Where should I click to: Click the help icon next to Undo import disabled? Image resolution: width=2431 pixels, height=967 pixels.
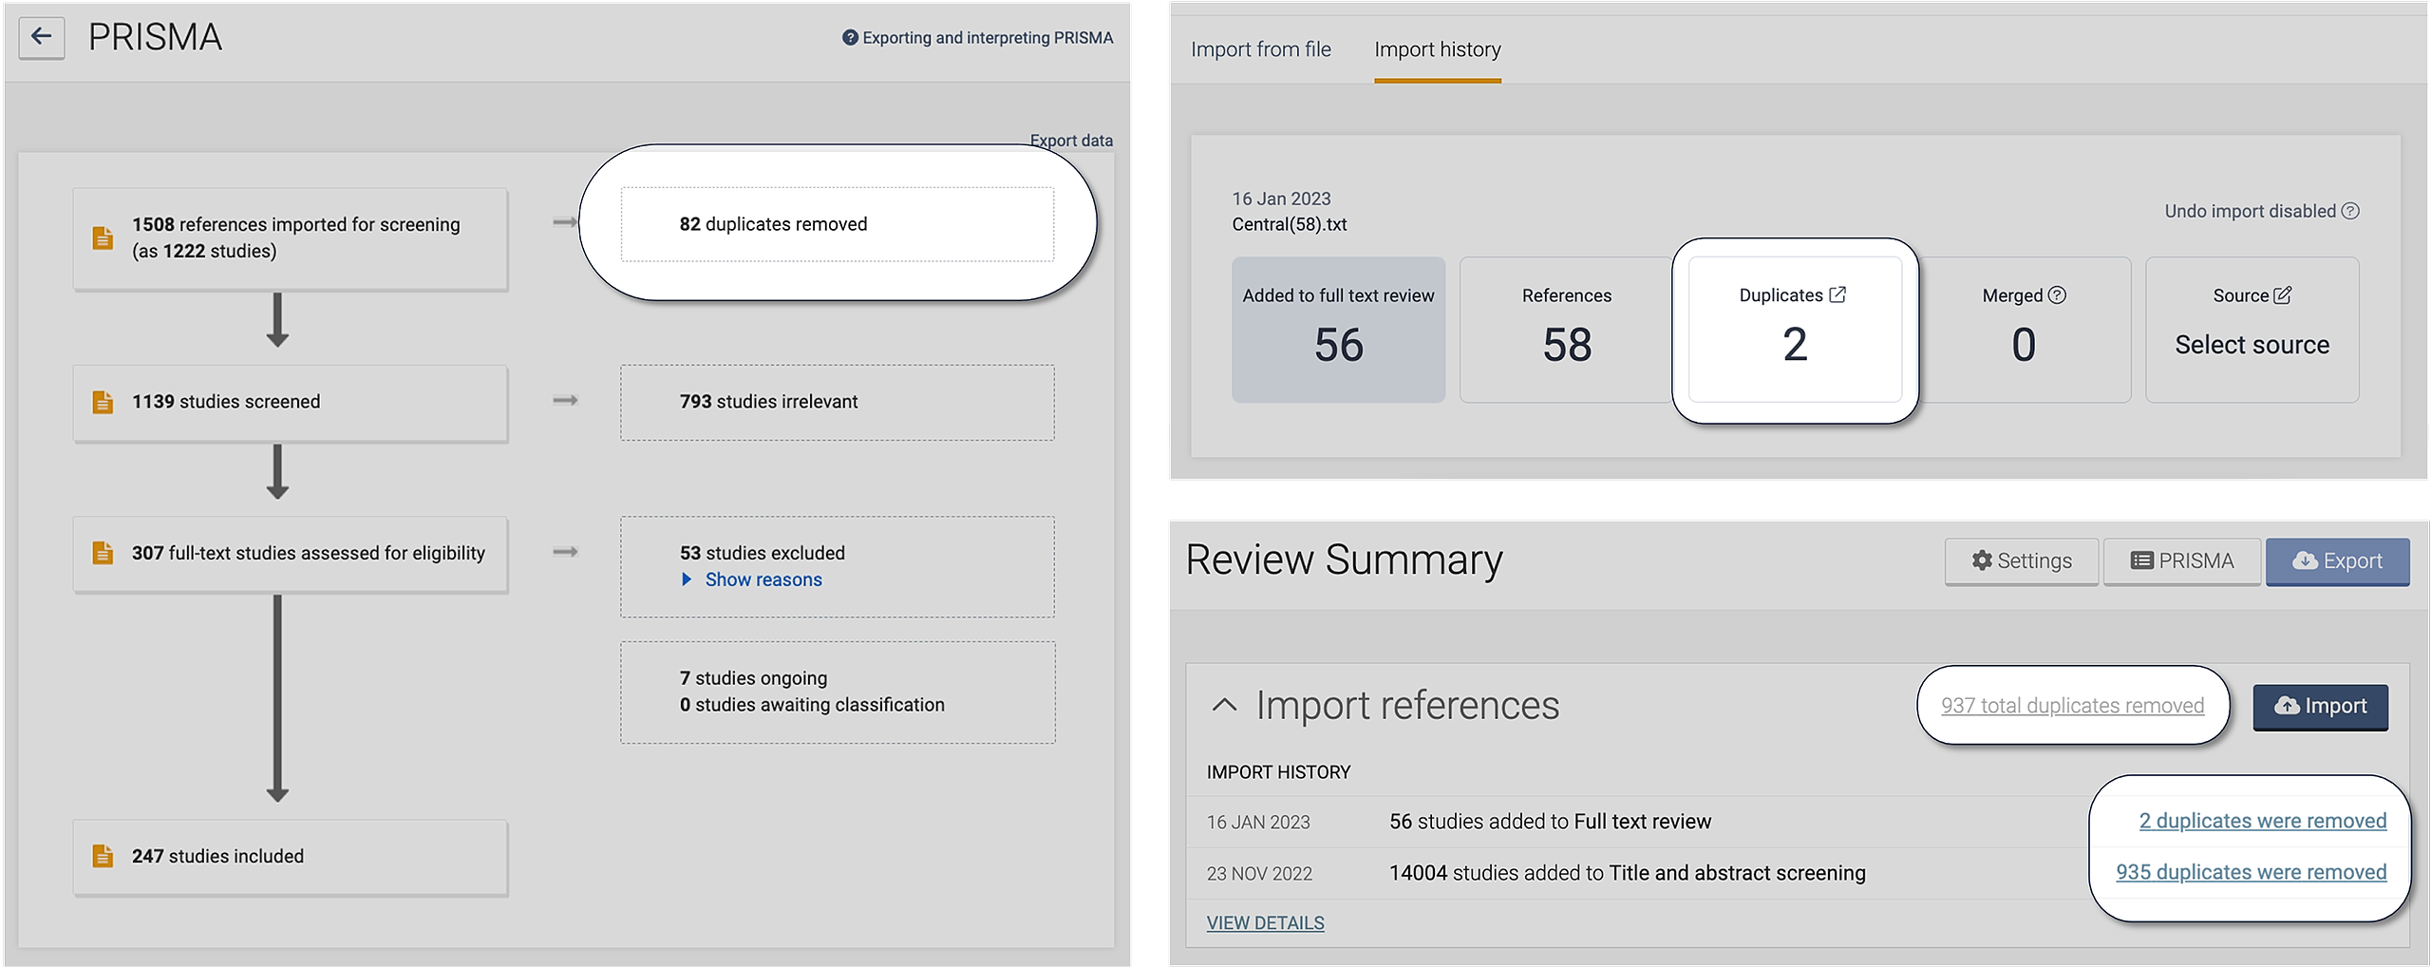pos(2350,211)
